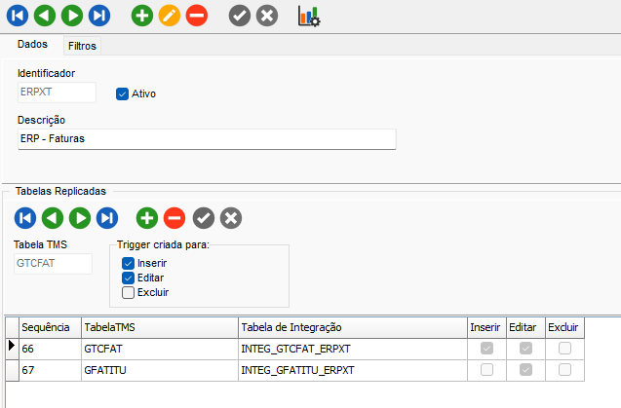This screenshot has width=621, height=408.
Task: Add replicated table with green plus
Action: pos(147,217)
